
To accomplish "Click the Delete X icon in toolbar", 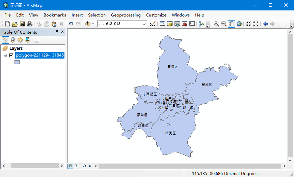I will coord(61,24).
